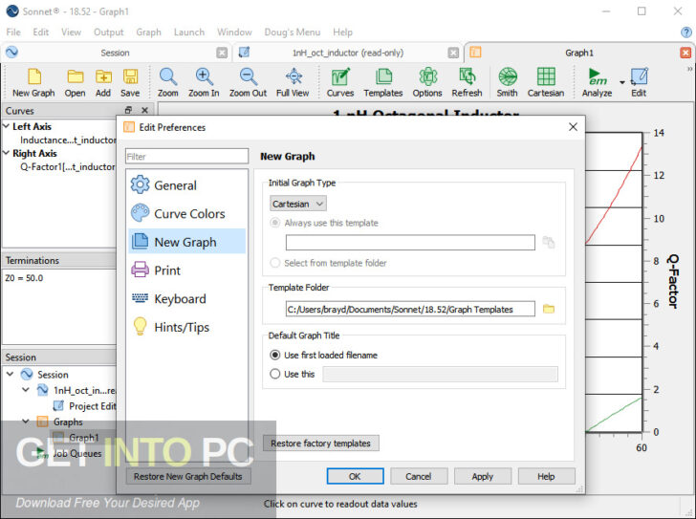Open the Edit menu

tap(41, 32)
